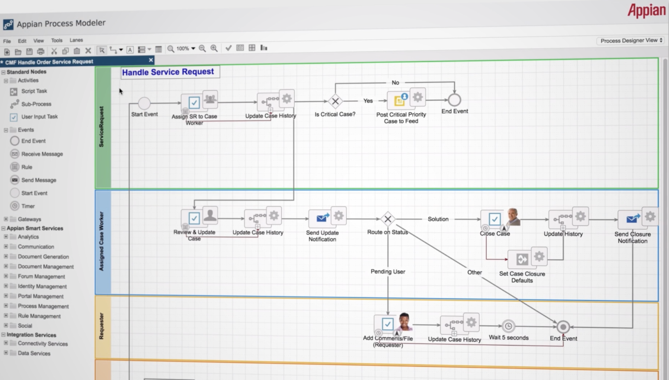Expand the Document Generation folder
Screen dimensions: 669x380
pyautogui.click(x=6, y=257)
